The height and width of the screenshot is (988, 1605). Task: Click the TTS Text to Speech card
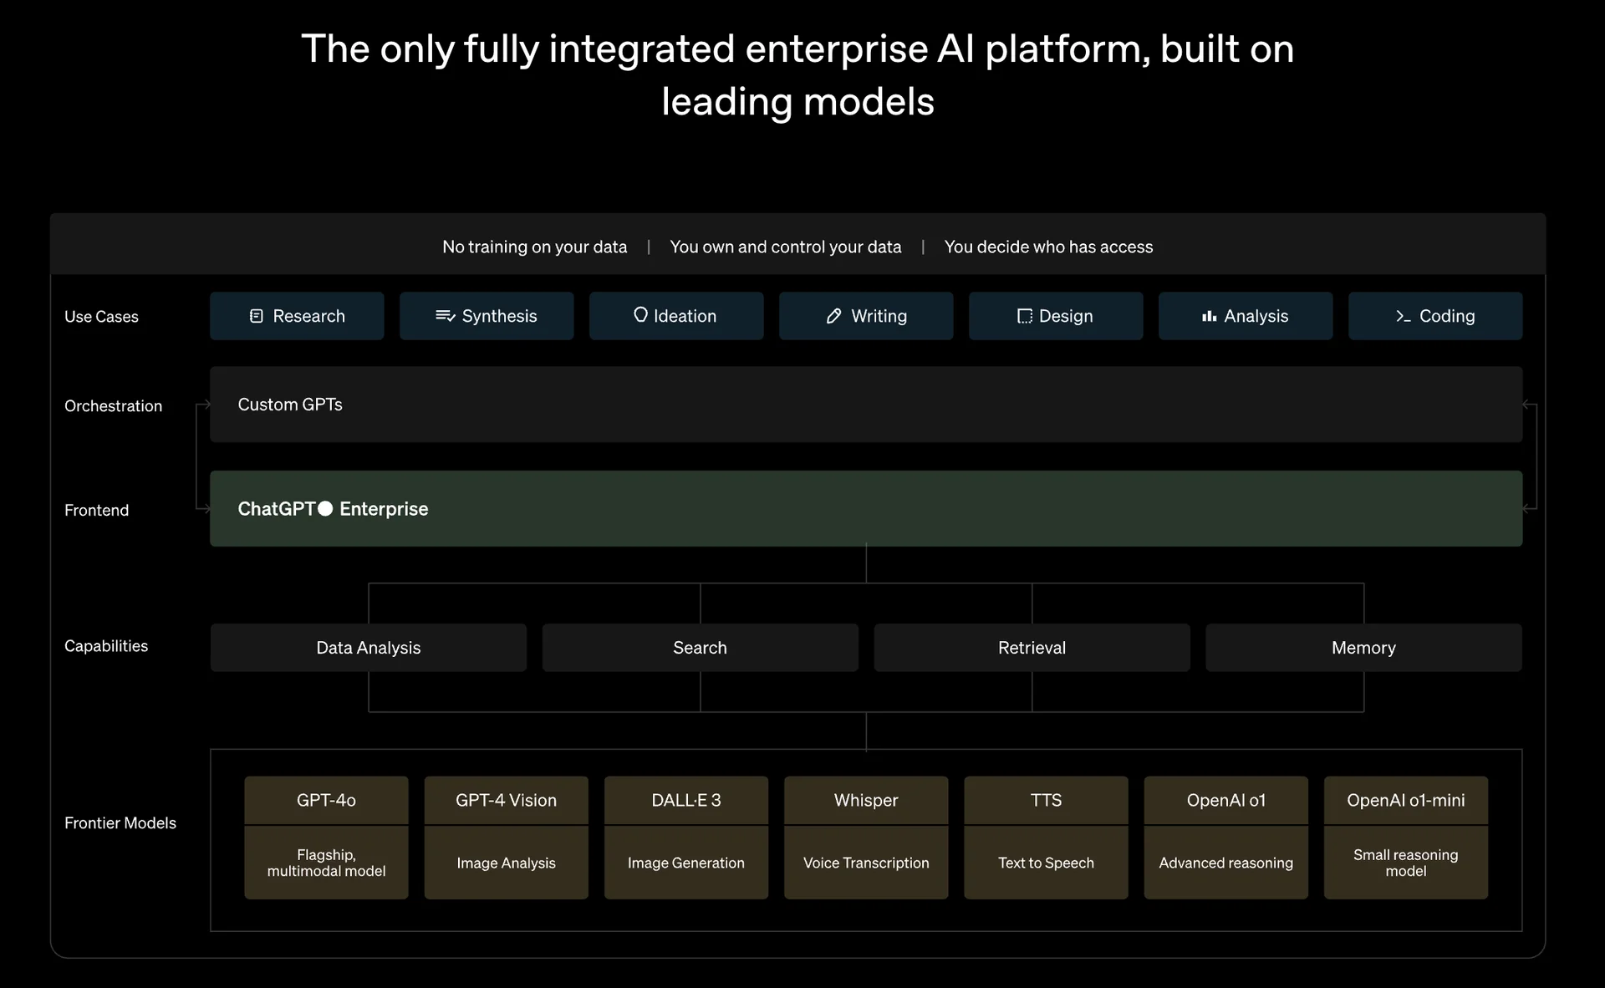click(x=1046, y=836)
